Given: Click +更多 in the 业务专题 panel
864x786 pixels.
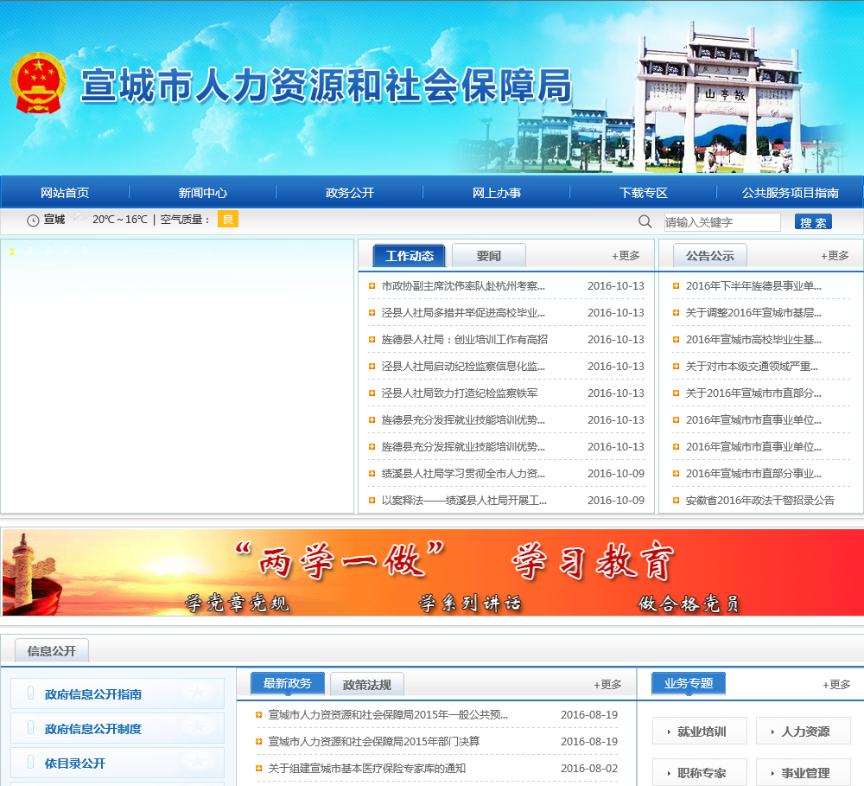Looking at the screenshot, I should pos(836,685).
